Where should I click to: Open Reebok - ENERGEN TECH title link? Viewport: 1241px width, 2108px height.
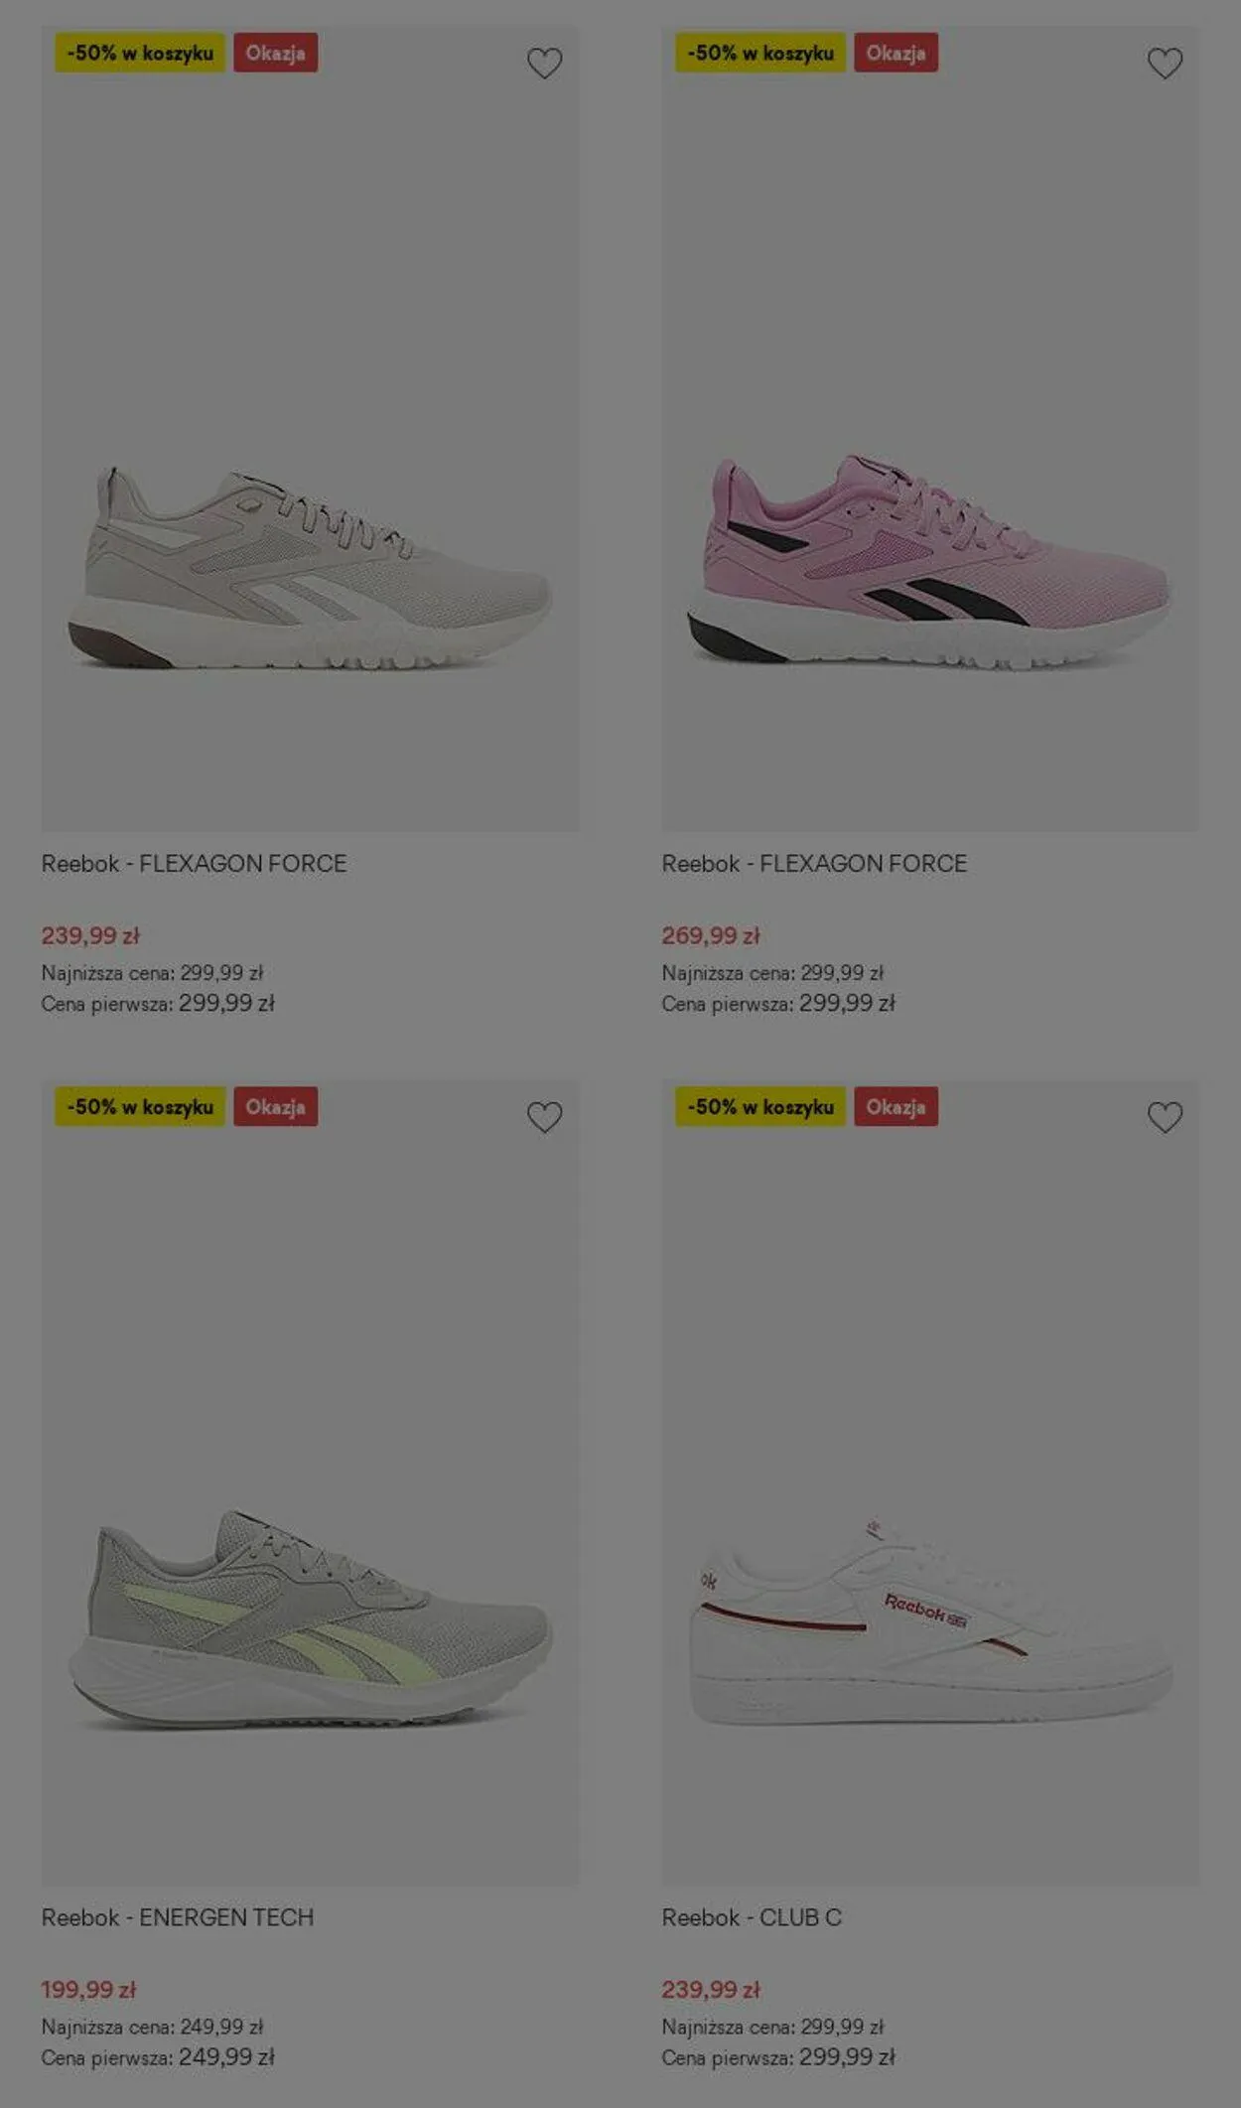178,1917
